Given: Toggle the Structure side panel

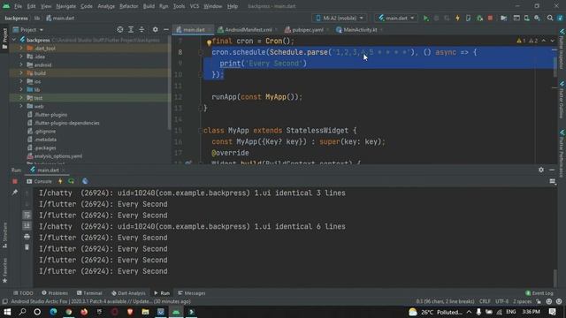Looking at the screenshot, I should 4,235.
